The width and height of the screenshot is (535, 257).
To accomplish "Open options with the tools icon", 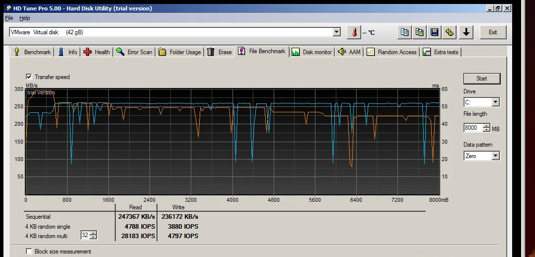I will pyautogui.click(x=450, y=32).
